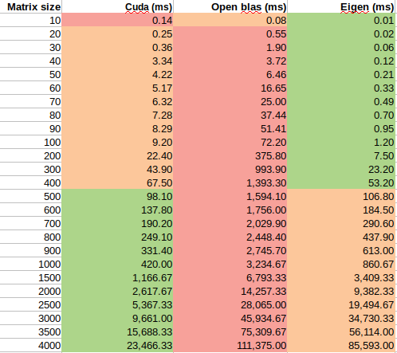Click the Open blas cell showing 72.20
Viewport: 397px width, 353px height.
click(230, 142)
